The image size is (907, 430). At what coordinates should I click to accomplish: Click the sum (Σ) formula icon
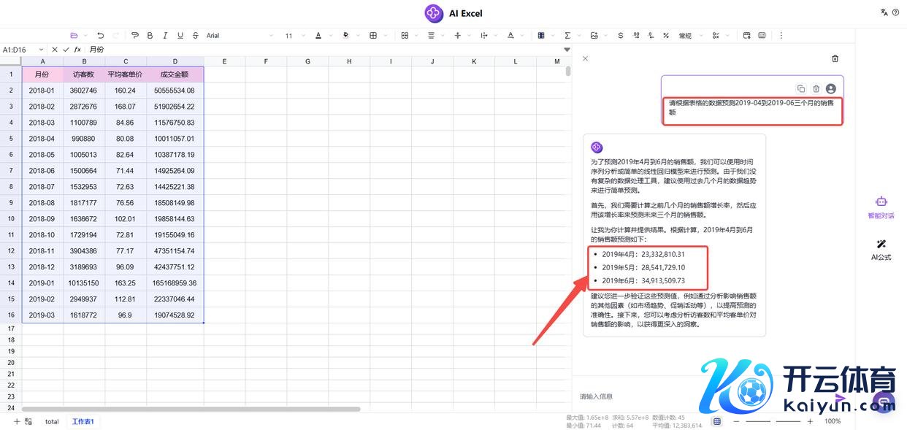(567, 35)
